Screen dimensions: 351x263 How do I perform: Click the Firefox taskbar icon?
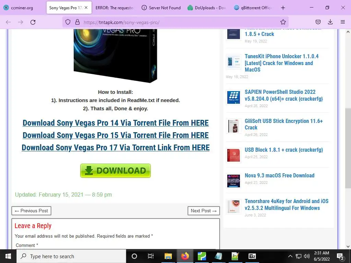pyautogui.click(x=185, y=256)
